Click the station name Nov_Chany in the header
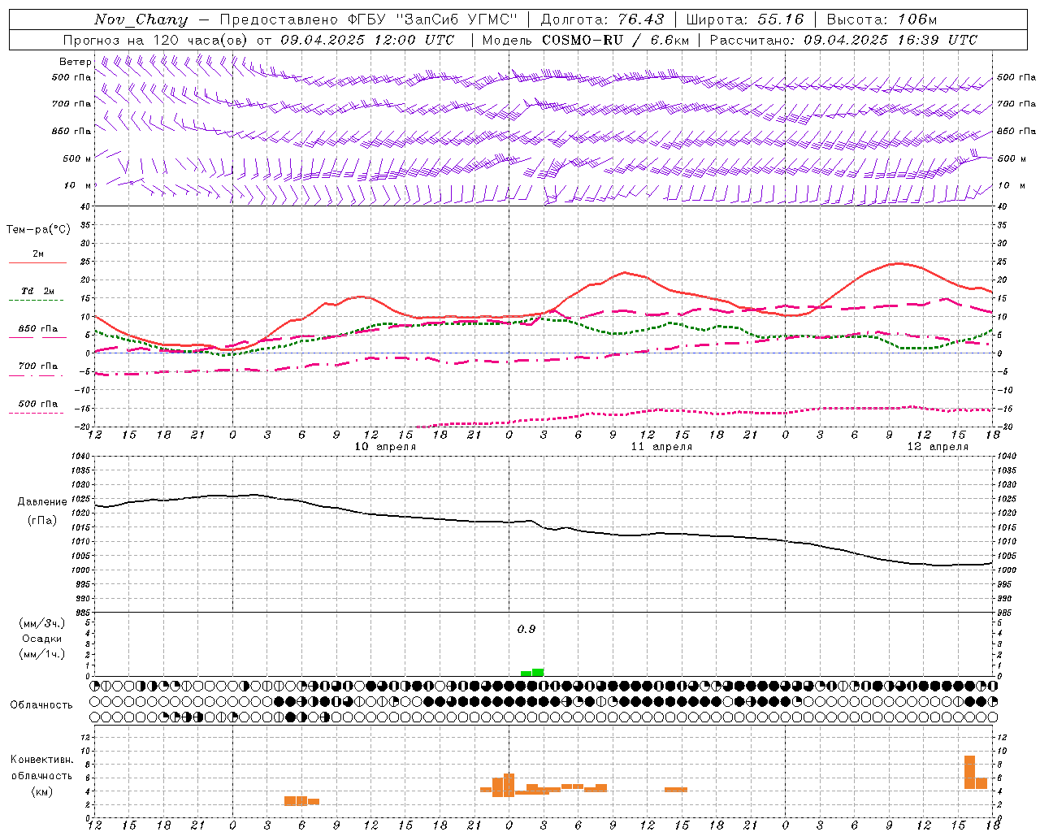This screenshot has width=1040, height=832. pyautogui.click(x=141, y=19)
